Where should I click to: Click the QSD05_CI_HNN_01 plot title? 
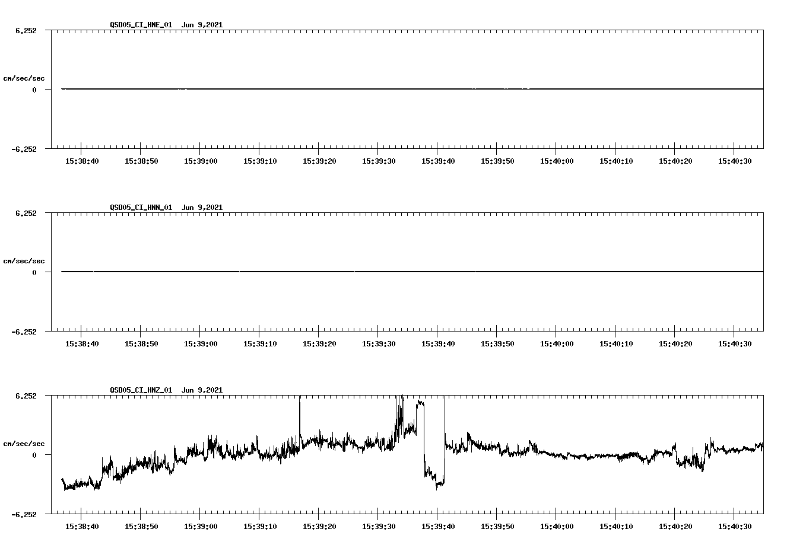tap(166, 208)
